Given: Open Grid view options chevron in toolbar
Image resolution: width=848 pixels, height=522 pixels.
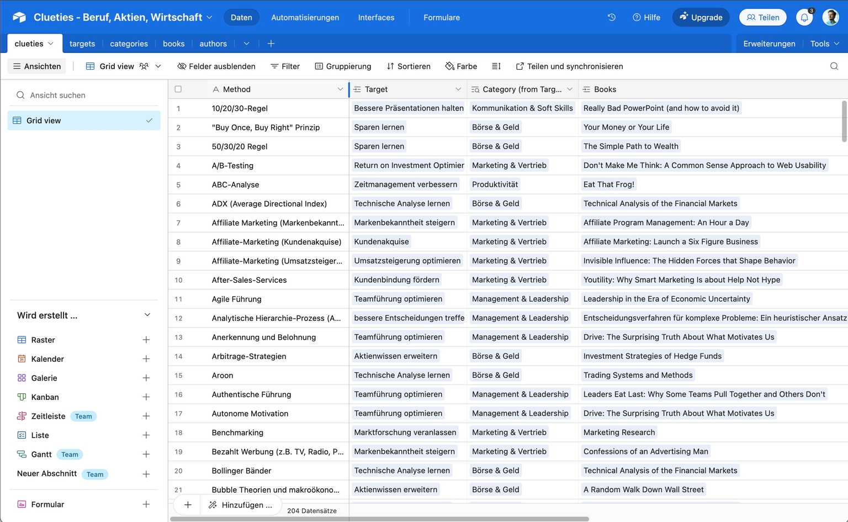Looking at the screenshot, I should (x=158, y=66).
